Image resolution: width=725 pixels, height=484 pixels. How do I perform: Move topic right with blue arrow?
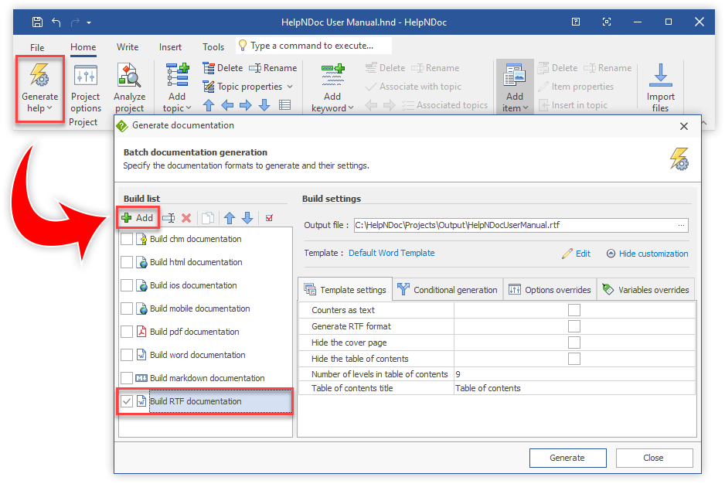pyautogui.click(x=246, y=105)
